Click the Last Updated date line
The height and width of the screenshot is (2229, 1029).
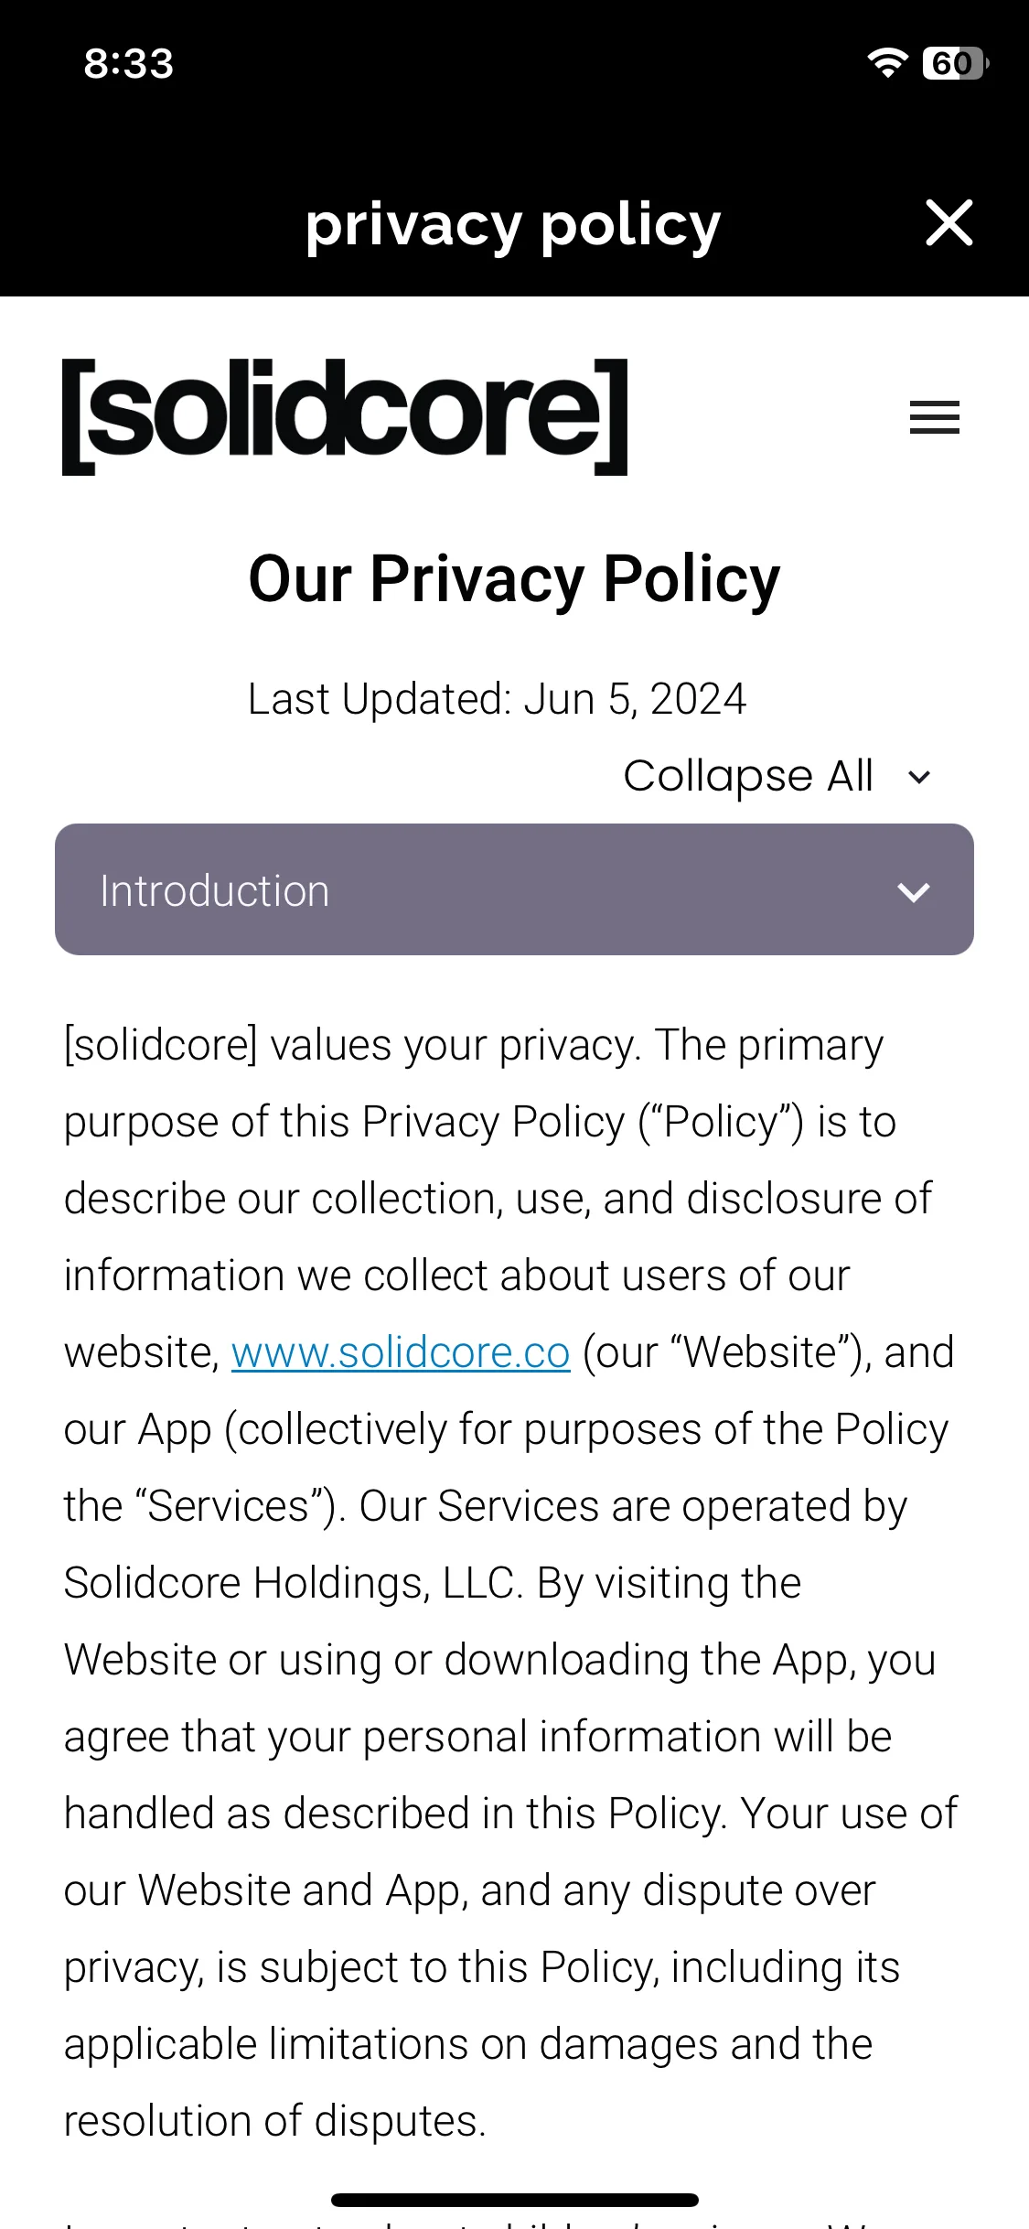coord(497,699)
